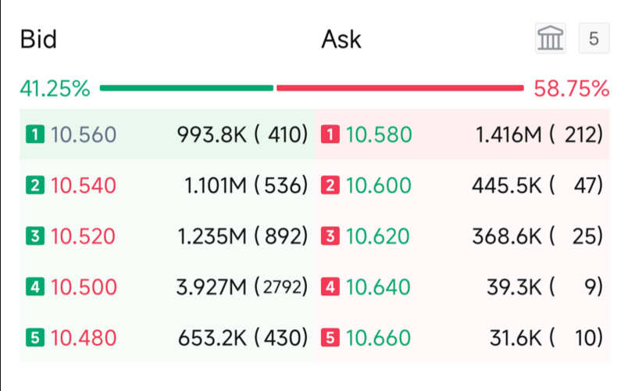
Task: Click the red ask level 2 badge
Action: coord(330,185)
